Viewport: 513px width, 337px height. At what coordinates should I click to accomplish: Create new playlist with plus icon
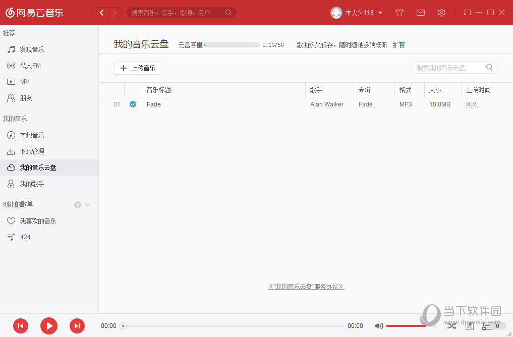pos(77,204)
